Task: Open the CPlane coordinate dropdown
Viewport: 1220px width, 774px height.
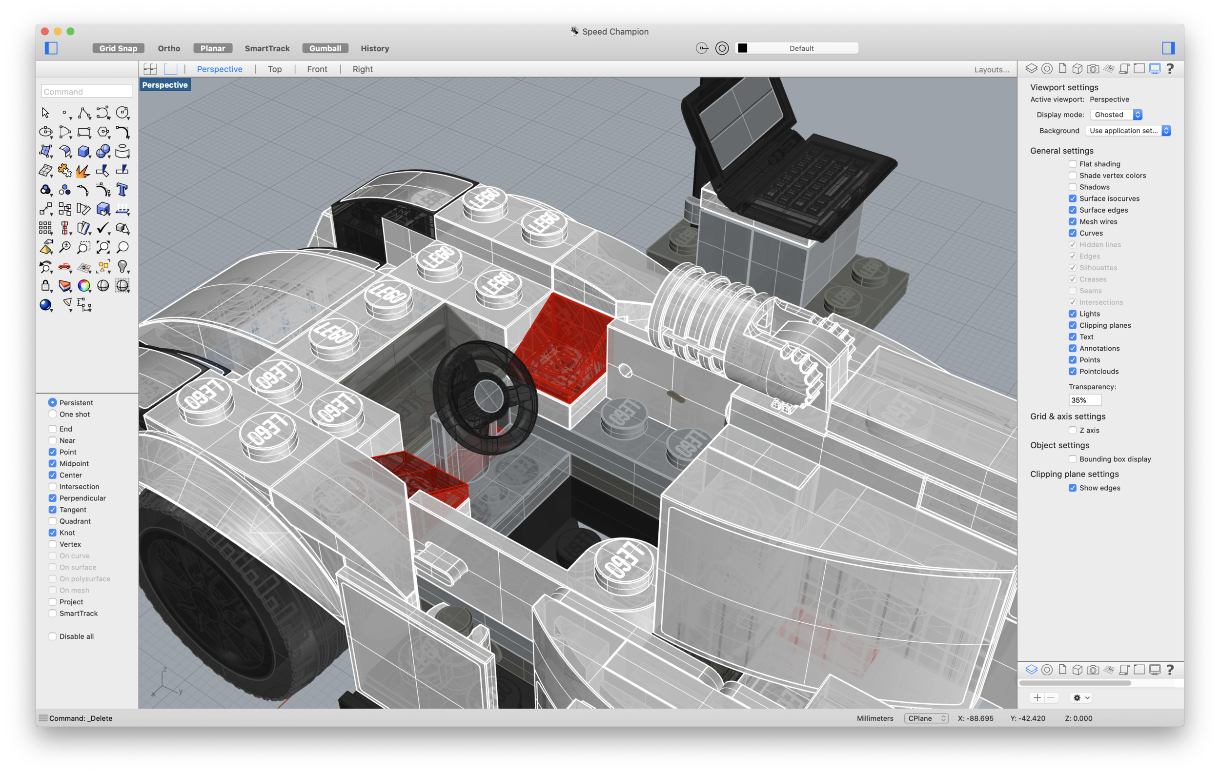Action: 926,718
